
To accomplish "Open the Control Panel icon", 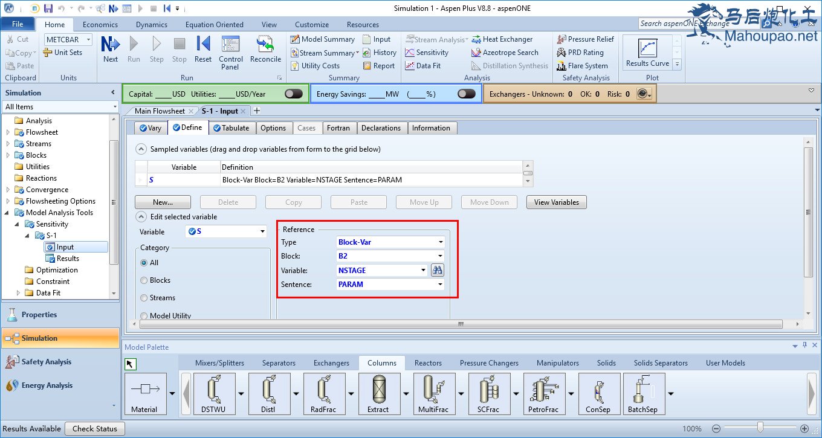I will [x=231, y=53].
